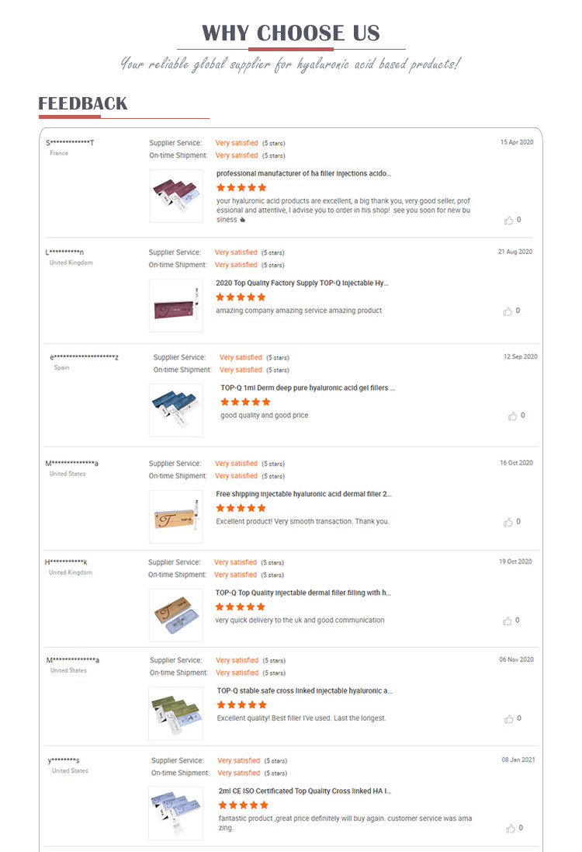582x852 pixels.
Task: Click the five-star rating in the Spain review
Action: [245, 402]
